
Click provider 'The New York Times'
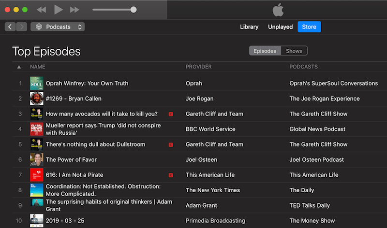click(213, 190)
